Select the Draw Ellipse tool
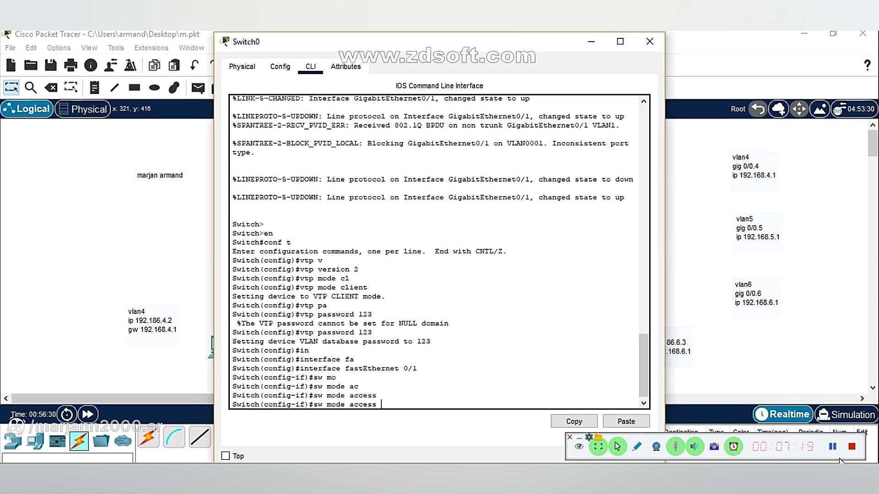Screen dimensions: 879x494 [x=154, y=87]
